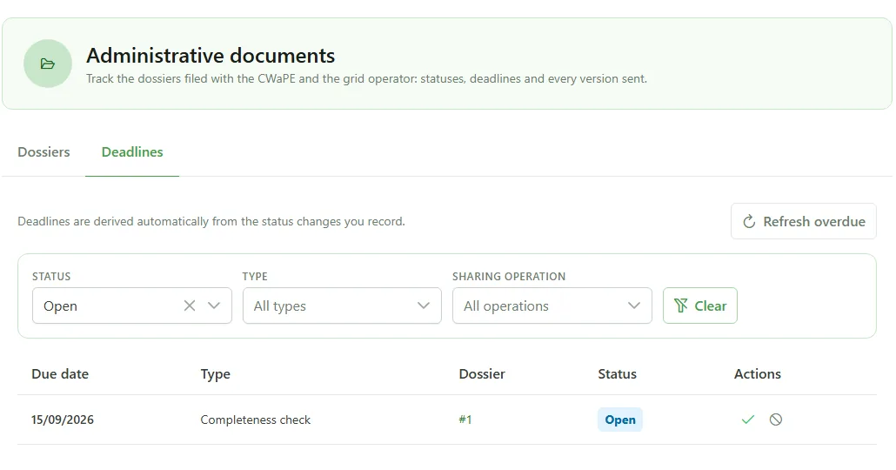Click the 'Track the dossiers filed' subtitle
The image size is (896, 470).
[366, 79]
